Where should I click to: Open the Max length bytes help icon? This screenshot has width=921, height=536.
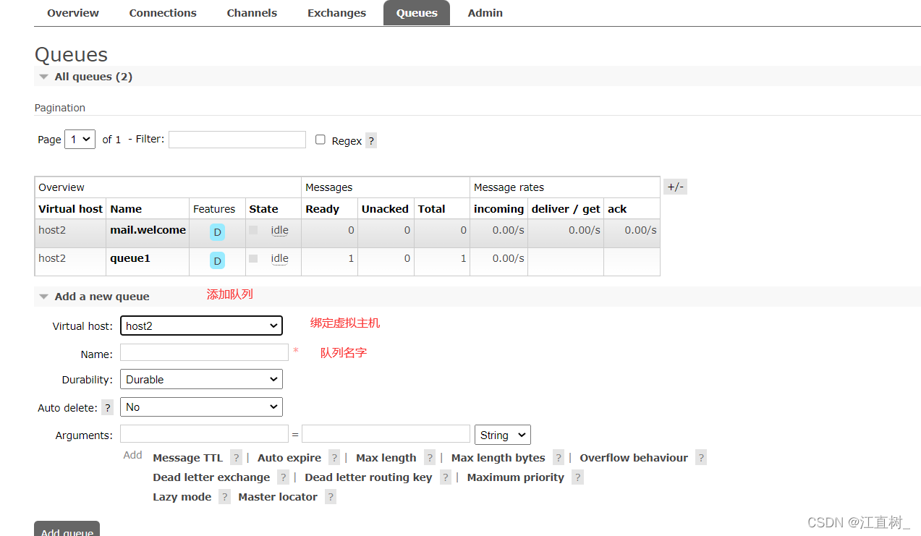tap(559, 457)
